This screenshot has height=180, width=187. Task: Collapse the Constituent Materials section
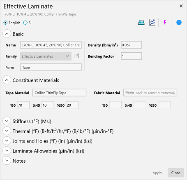click(x=7, y=80)
